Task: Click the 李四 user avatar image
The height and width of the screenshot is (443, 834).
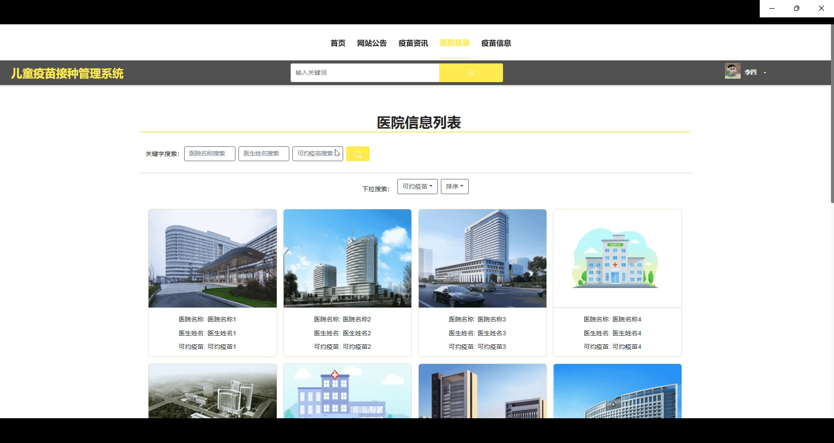Action: click(732, 71)
